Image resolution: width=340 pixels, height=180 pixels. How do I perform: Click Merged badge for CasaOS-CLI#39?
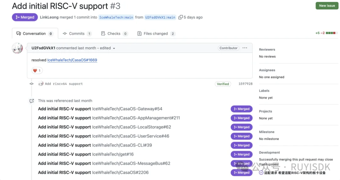(241, 145)
